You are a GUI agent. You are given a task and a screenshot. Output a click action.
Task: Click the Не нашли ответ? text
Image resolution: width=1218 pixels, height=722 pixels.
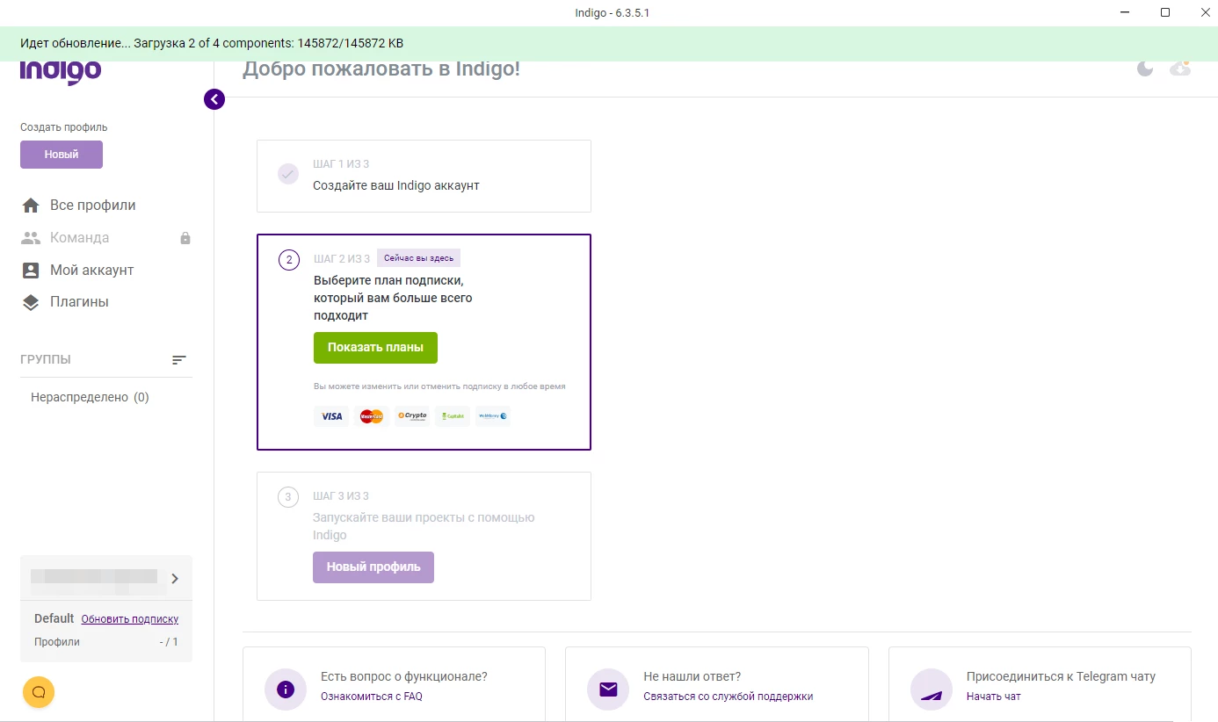[692, 676]
